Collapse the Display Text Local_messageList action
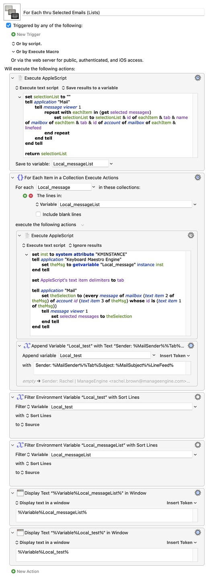 pos(13,493)
